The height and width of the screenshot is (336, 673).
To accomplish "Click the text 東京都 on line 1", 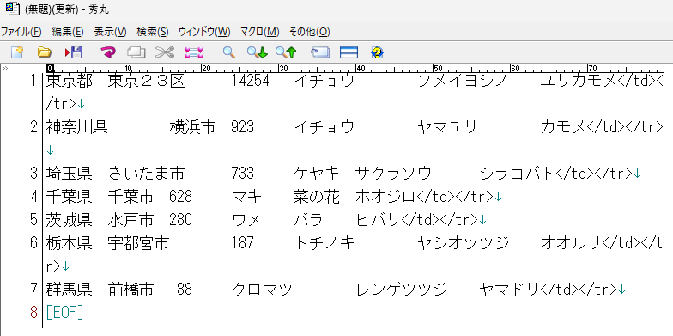I will click(x=69, y=81).
